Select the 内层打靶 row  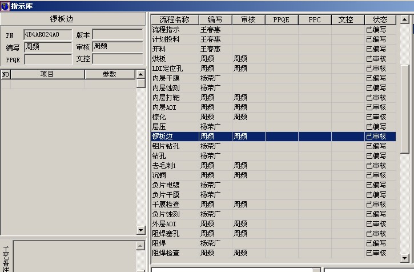[x=274, y=98]
